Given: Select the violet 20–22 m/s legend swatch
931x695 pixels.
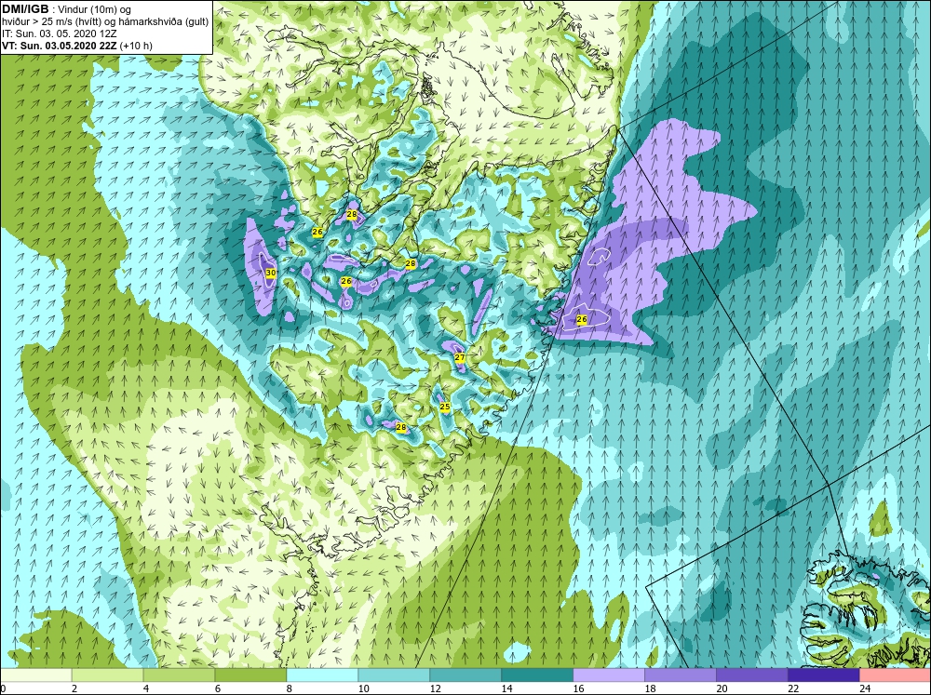Looking at the screenshot, I should coord(751,675).
